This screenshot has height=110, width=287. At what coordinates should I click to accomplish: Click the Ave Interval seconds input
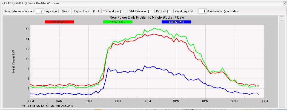click(202, 11)
